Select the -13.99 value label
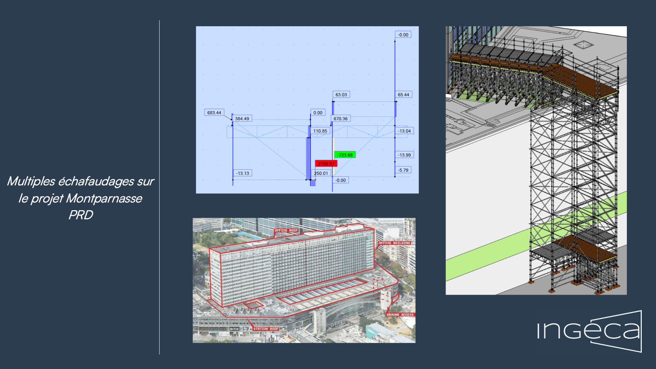 pyautogui.click(x=404, y=155)
